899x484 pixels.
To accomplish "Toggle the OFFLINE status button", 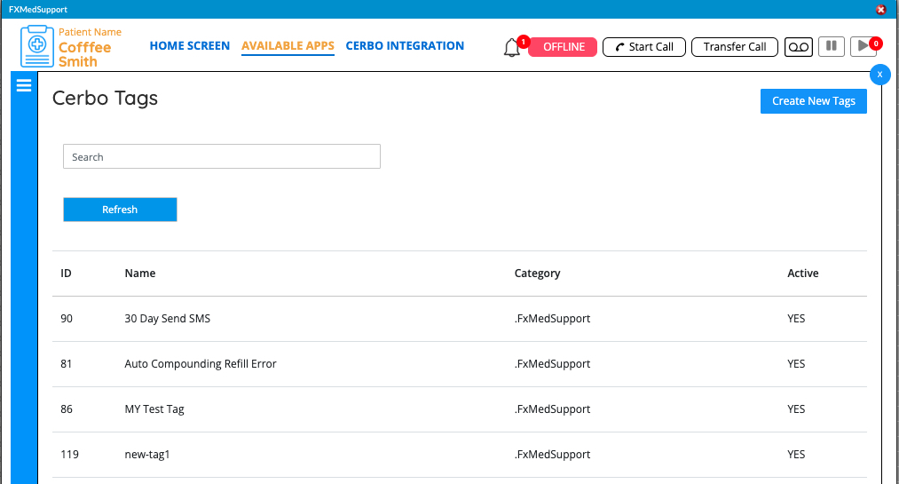I will point(563,47).
